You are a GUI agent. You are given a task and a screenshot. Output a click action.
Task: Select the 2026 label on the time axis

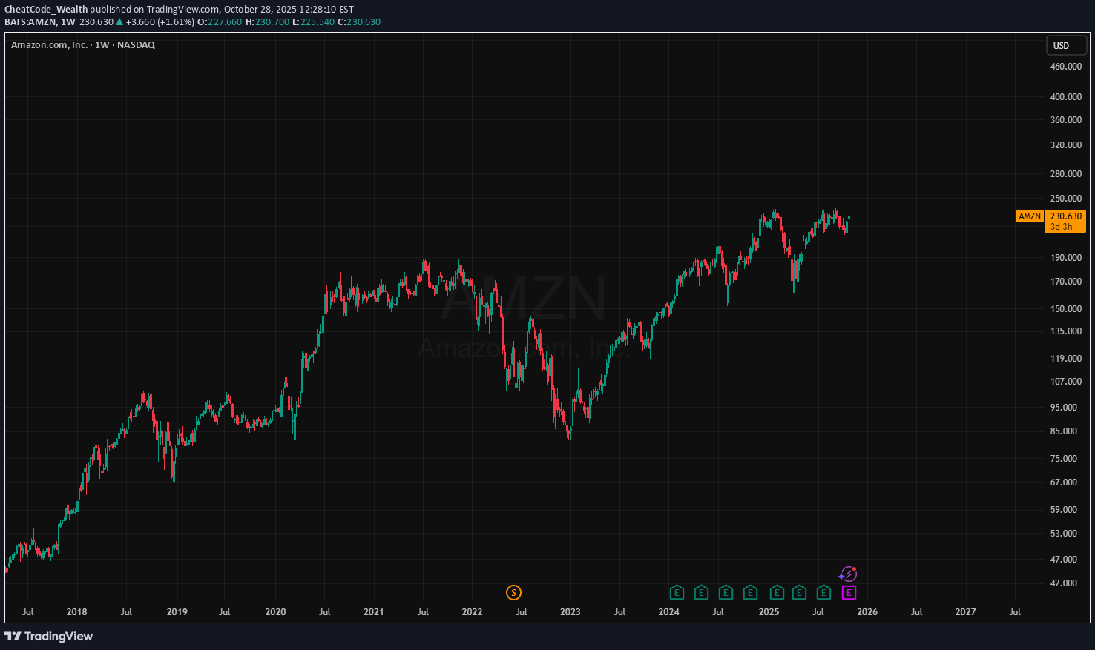click(867, 612)
